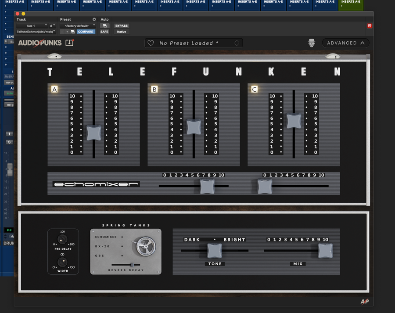Toggle plug-in BYPASS
Viewport: 395px width, 313px height.
tap(122, 26)
